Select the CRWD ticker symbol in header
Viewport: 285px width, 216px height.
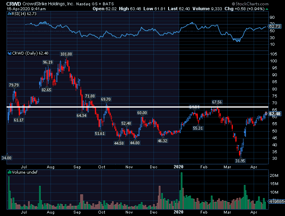click(13, 4)
